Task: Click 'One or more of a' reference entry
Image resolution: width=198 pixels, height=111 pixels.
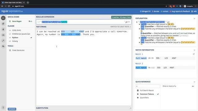Action: (x=169, y=86)
